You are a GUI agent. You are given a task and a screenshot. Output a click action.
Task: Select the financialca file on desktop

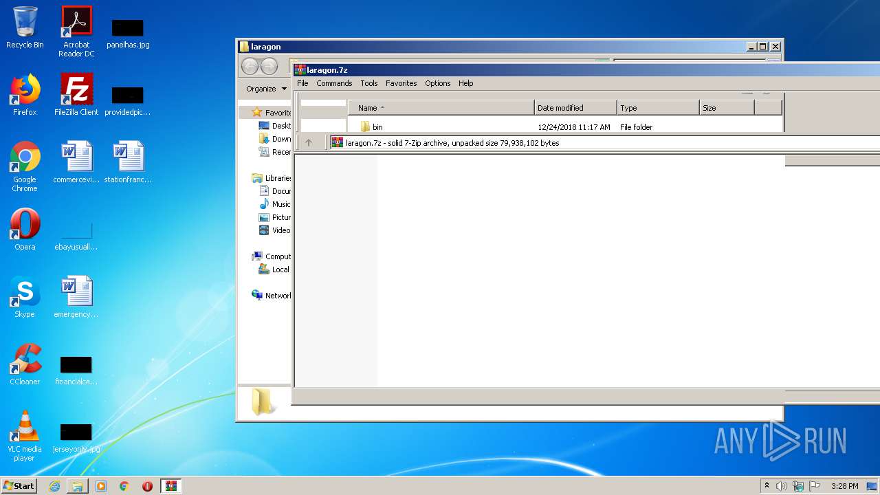point(76,370)
